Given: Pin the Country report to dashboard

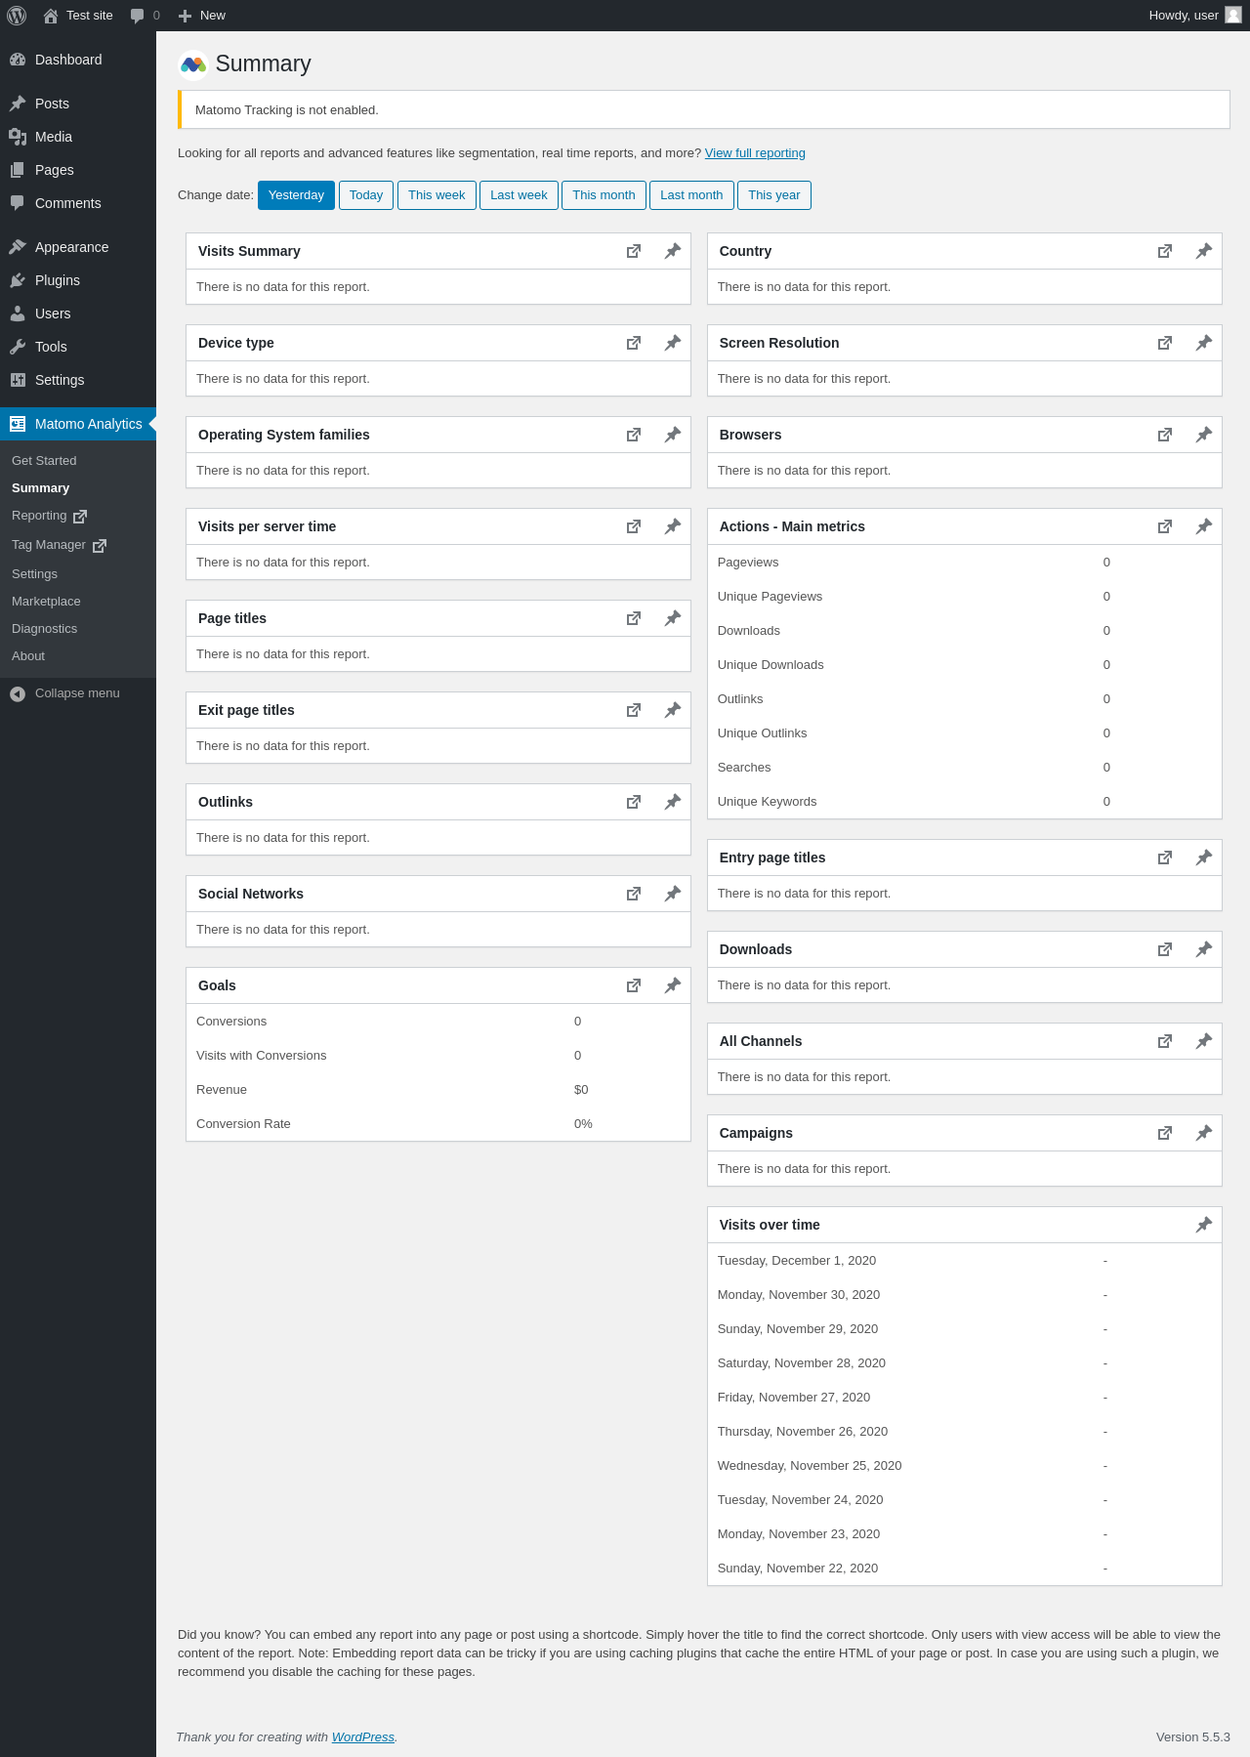Looking at the screenshot, I should [x=1203, y=251].
